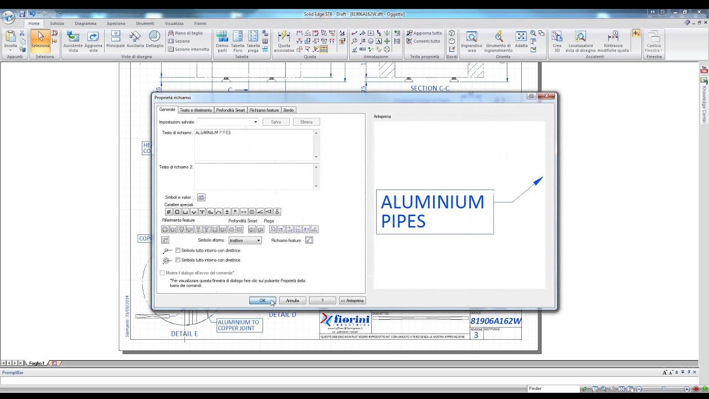Open the Simboli e valori button
The height and width of the screenshot is (399, 709).
point(201,197)
